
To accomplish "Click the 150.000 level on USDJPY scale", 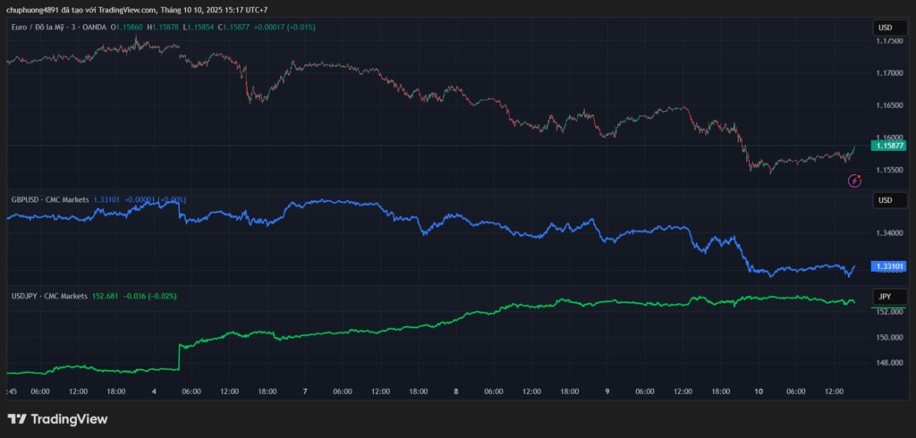I will (889, 338).
